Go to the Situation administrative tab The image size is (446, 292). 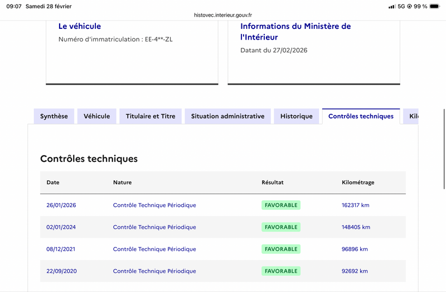click(x=227, y=116)
